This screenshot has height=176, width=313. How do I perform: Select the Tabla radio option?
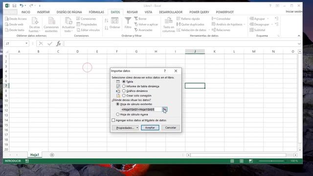(124, 82)
